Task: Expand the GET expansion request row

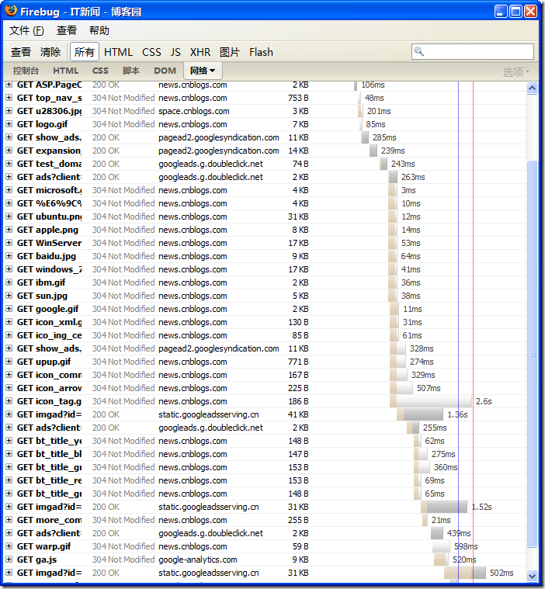Action: coord(9,151)
